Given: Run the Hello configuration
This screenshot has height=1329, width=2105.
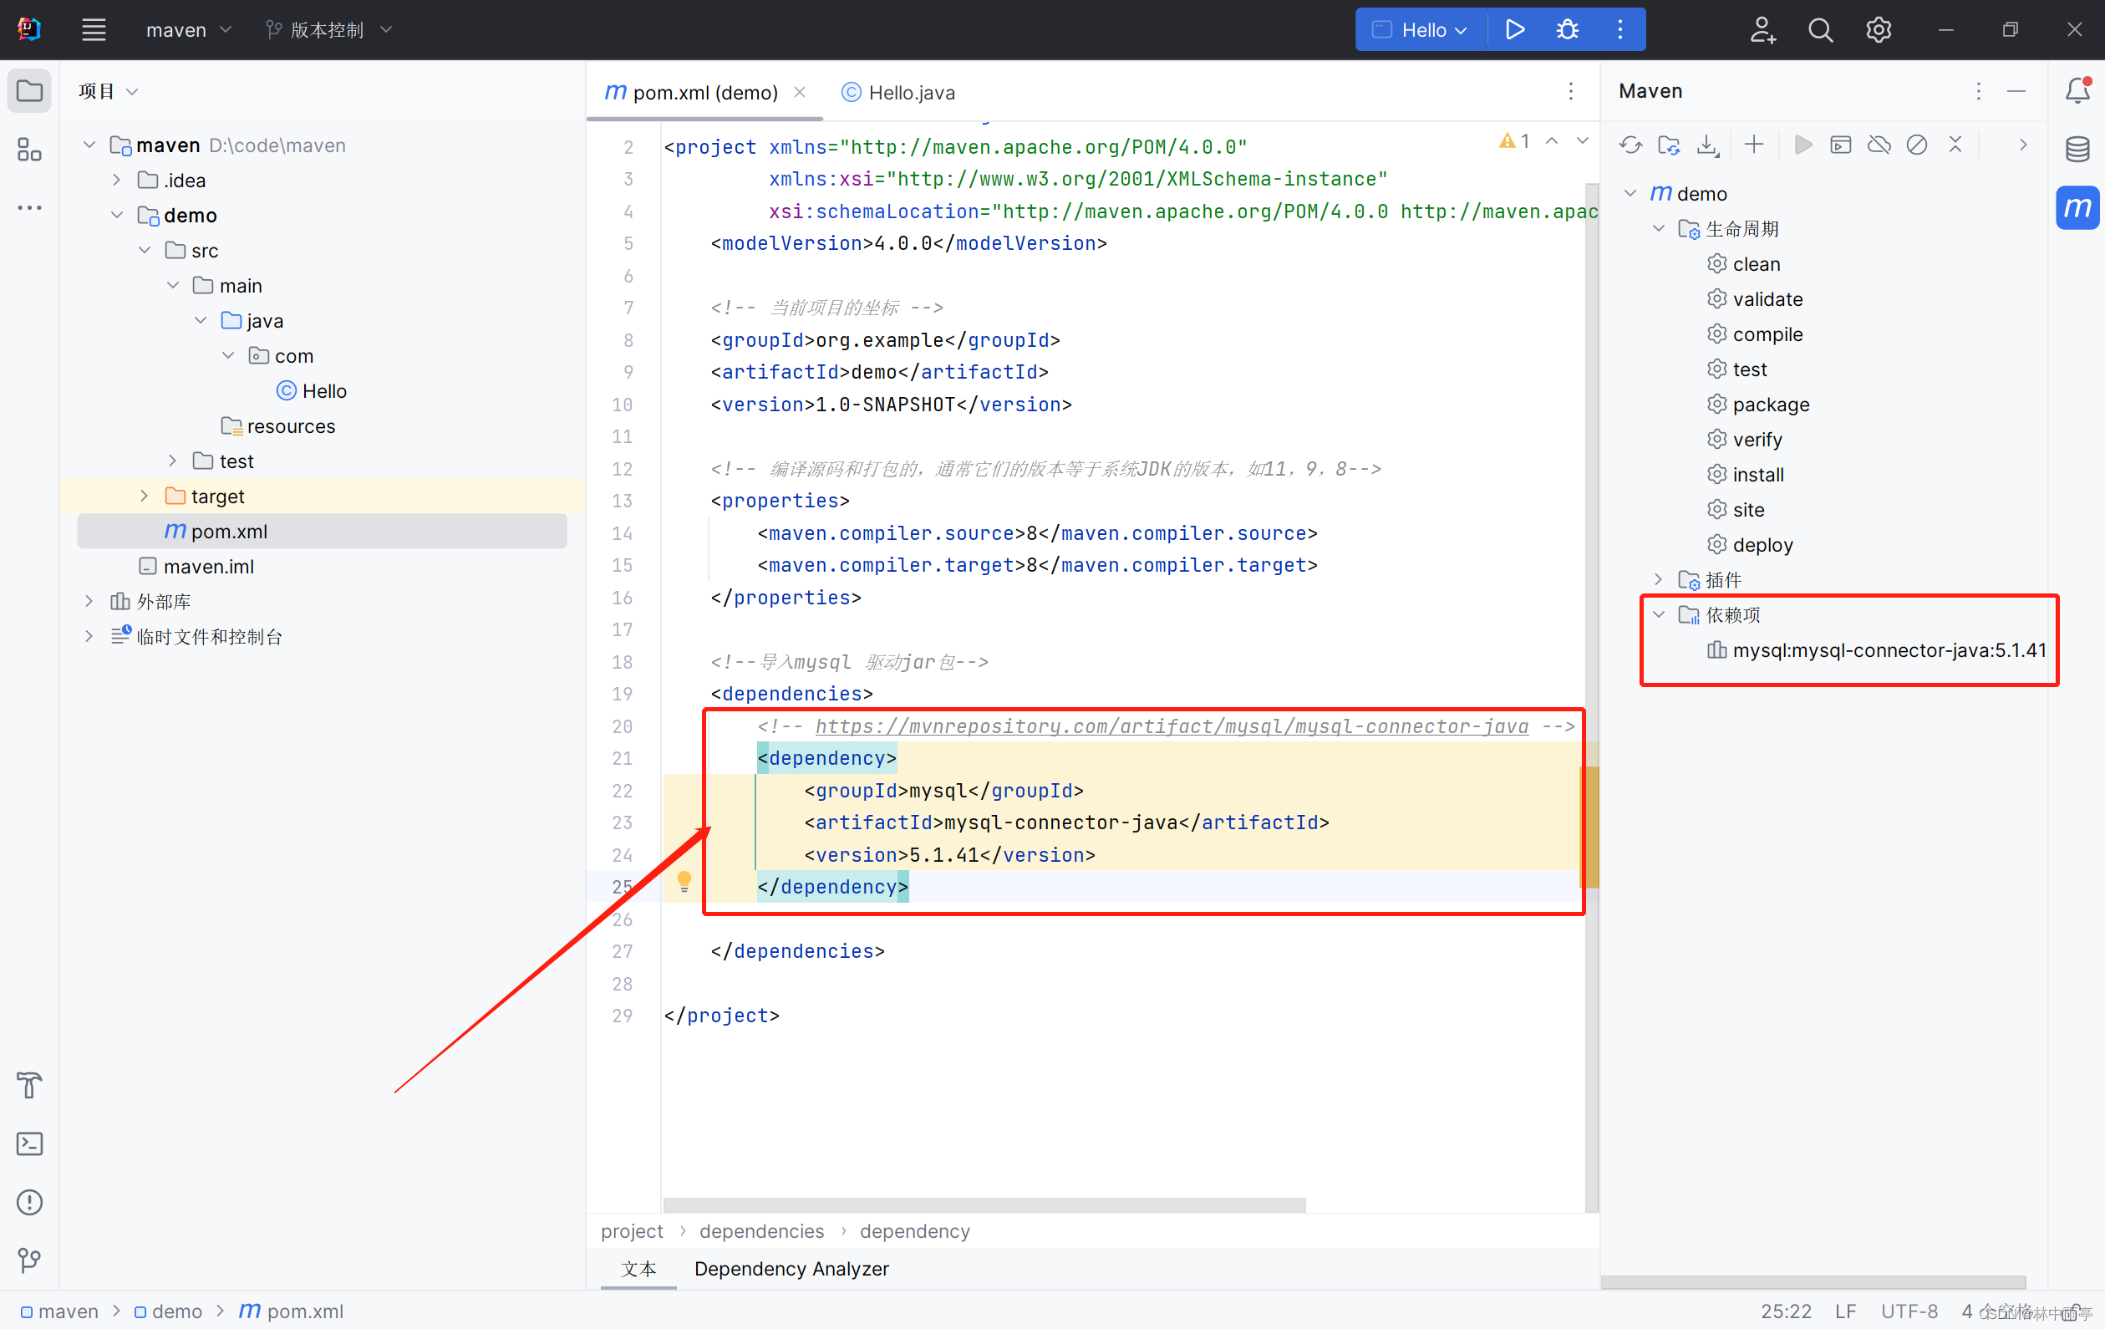Looking at the screenshot, I should (x=1515, y=30).
